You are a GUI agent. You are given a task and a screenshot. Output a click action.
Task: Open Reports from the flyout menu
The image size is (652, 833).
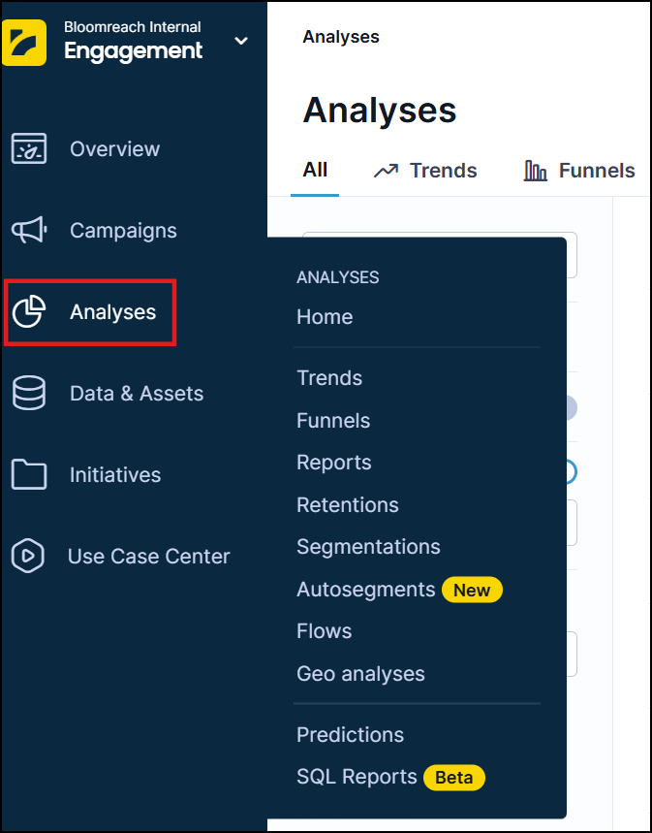point(334,463)
